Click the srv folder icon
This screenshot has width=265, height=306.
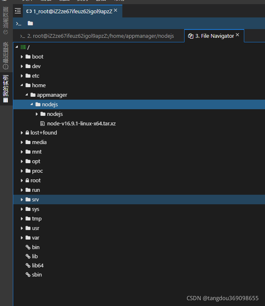coord(28,199)
